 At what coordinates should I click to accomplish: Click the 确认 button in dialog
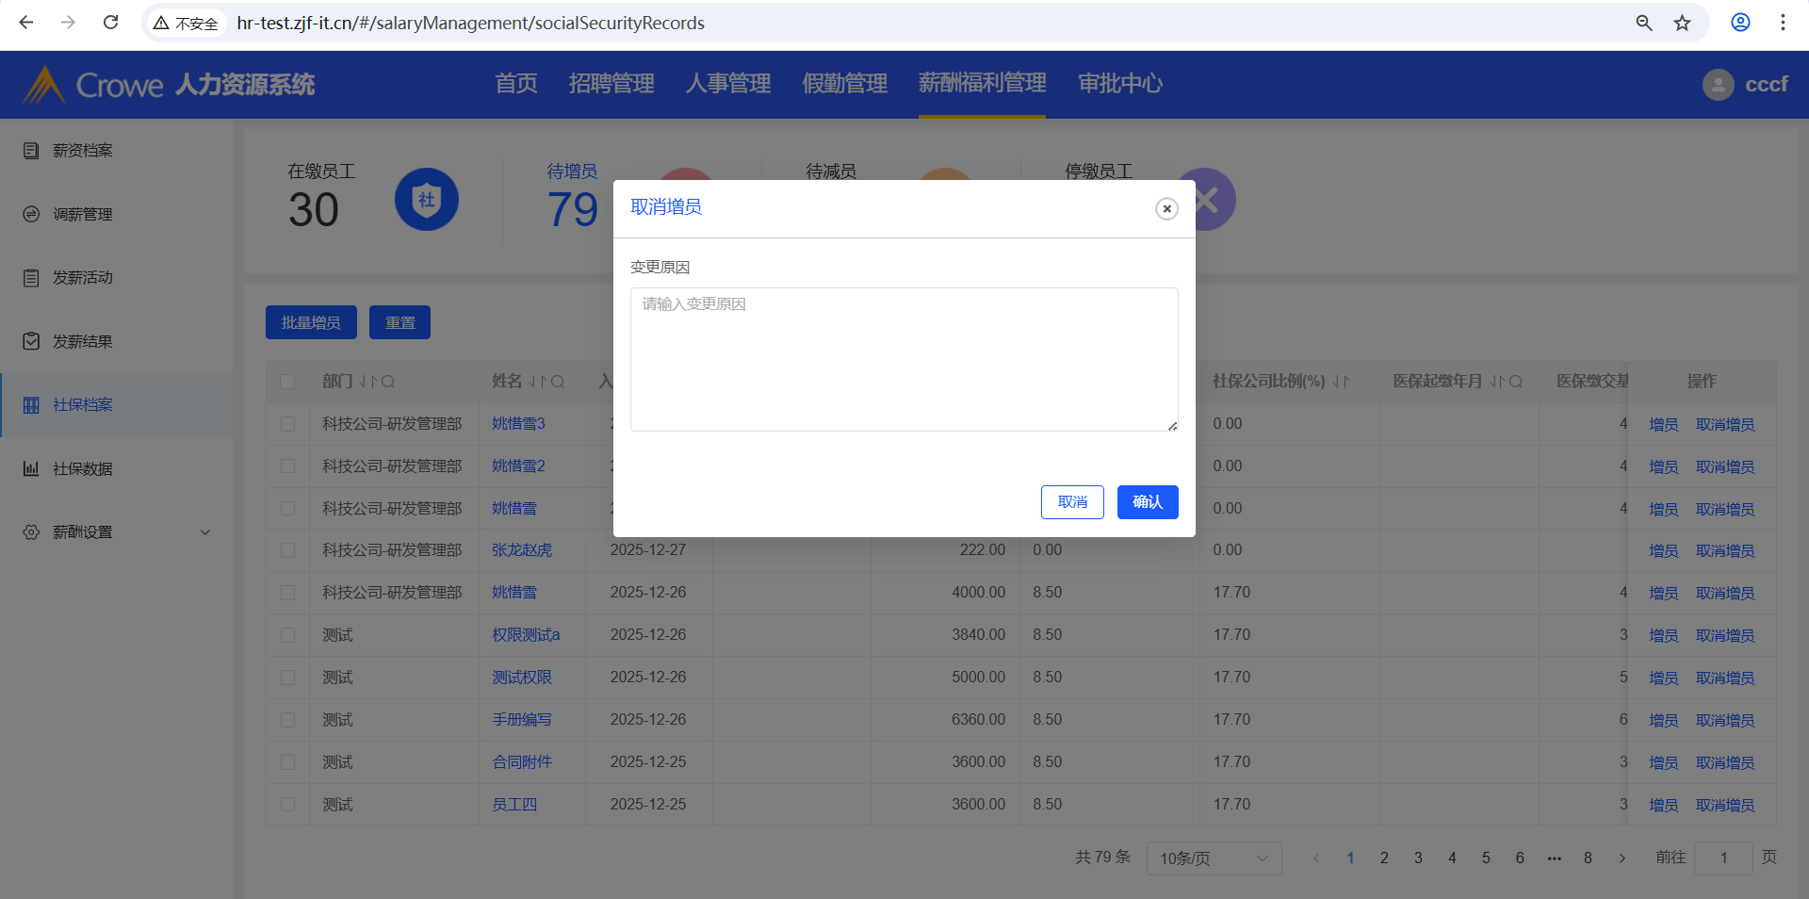pos(1147,502)
